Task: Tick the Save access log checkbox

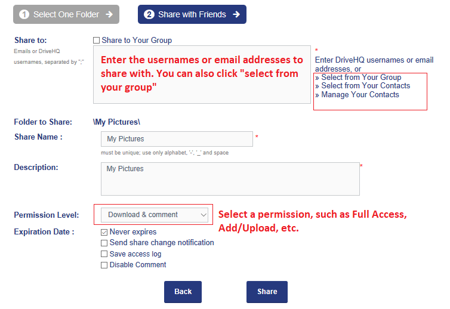Action: [x=104, y=254]
